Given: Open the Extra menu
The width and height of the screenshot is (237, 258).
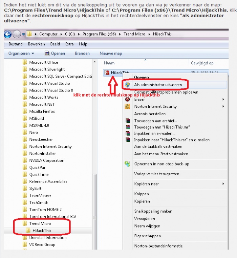Looking at the screenshot, I should (69, 44).
